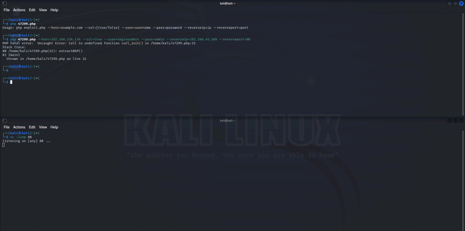465x231 pixels.
Task: Click 'listening on [any] 80 ...' output
Action: click(26, 141)
